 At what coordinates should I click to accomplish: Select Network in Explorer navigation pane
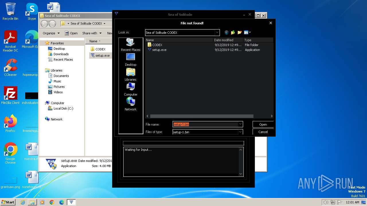pyautogui.click(x=56, y=119)
